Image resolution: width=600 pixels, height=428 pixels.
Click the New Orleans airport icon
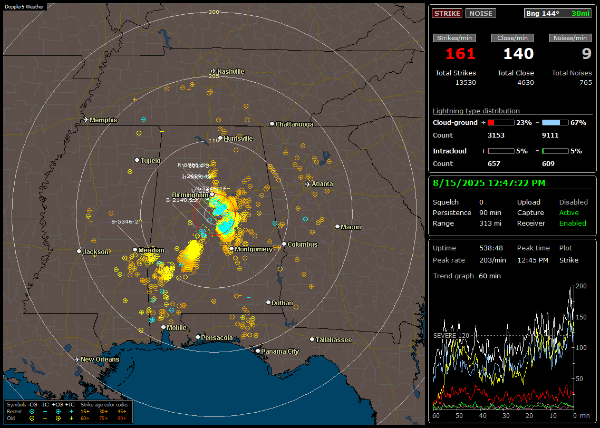[77, 359]
